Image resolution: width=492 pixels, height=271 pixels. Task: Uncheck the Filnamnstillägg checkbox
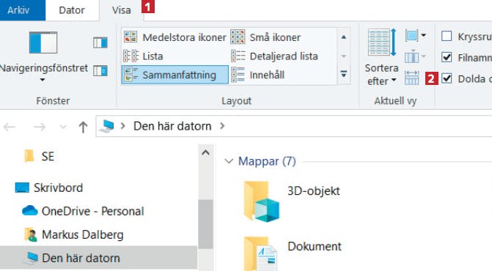point(447,57)
